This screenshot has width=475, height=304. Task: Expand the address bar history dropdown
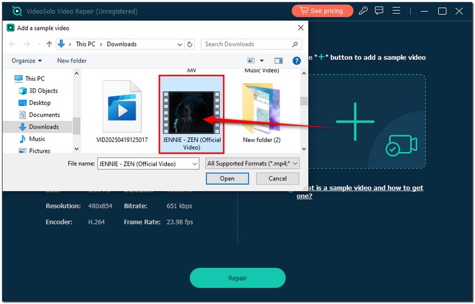180,45
